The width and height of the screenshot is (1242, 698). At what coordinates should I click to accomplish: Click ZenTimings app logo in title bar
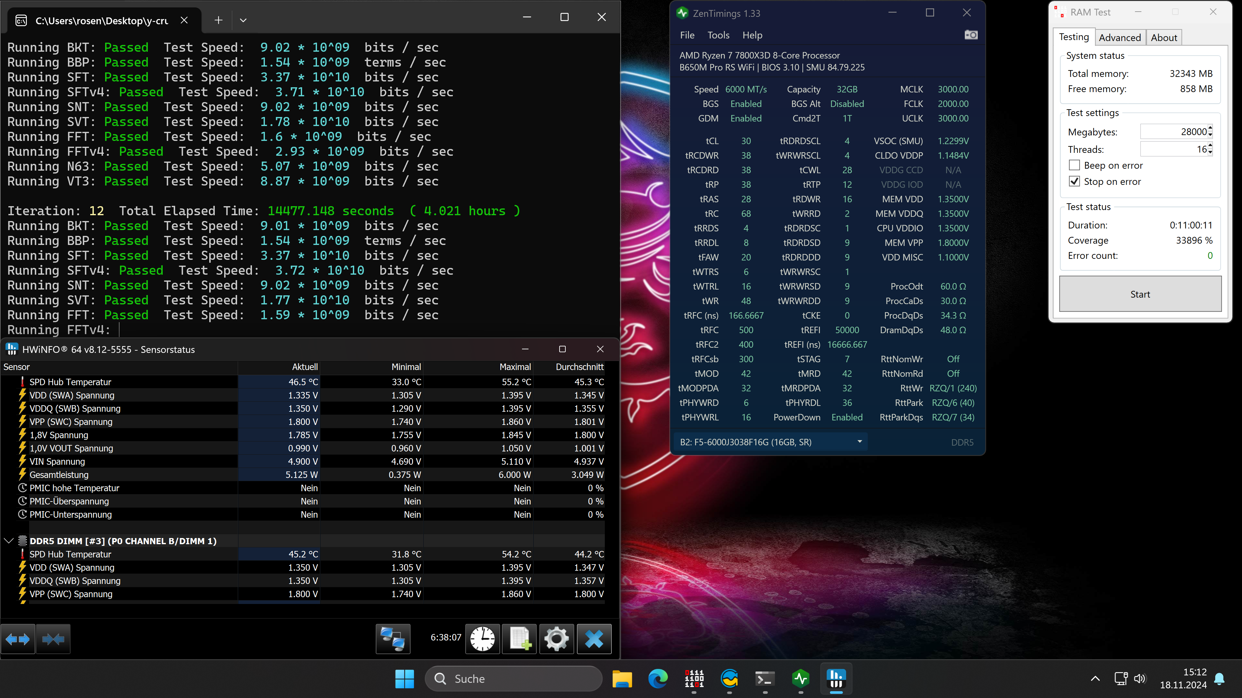coord(682,13)
